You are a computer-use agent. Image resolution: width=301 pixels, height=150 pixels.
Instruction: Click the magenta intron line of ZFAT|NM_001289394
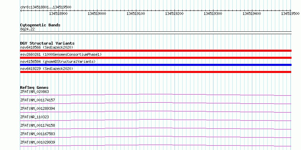coord(156,111)
